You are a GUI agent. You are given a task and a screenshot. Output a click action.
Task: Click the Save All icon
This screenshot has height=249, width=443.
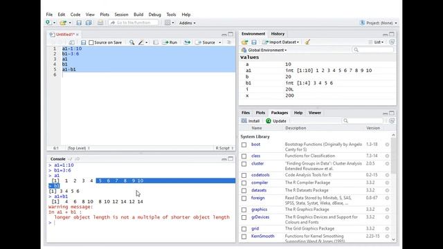click(x=89, y=23)
